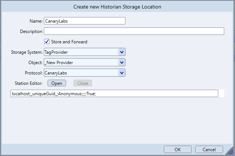Image resolution: width=235 pixels, height=156 pixels.
Task: Expand the Object dropdown arrow
Action: tap(121, 62)
